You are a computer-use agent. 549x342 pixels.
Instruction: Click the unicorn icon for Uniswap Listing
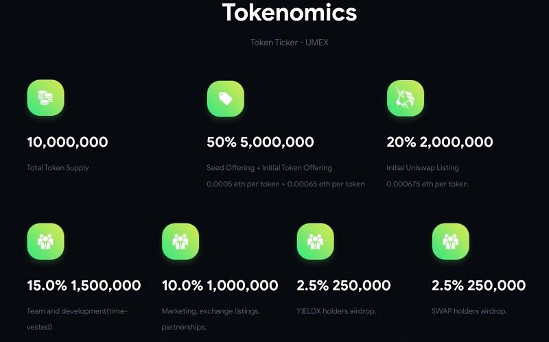tap(406, 98)
